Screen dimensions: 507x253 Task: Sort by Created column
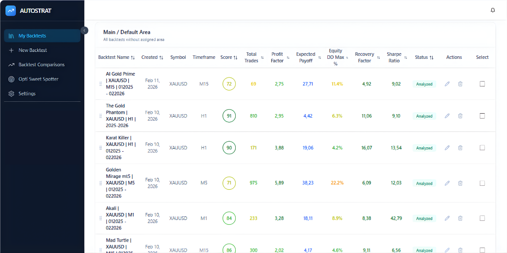pyautogui.click(x=152, y=57)
